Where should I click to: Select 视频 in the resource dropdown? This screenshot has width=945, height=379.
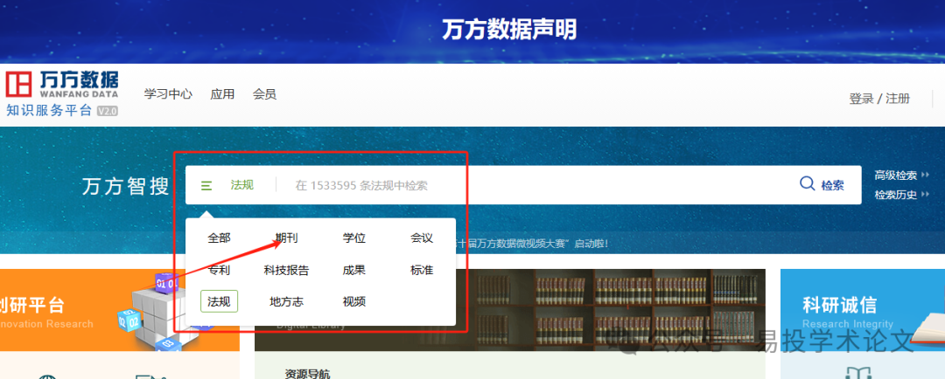tap(354, 301)
